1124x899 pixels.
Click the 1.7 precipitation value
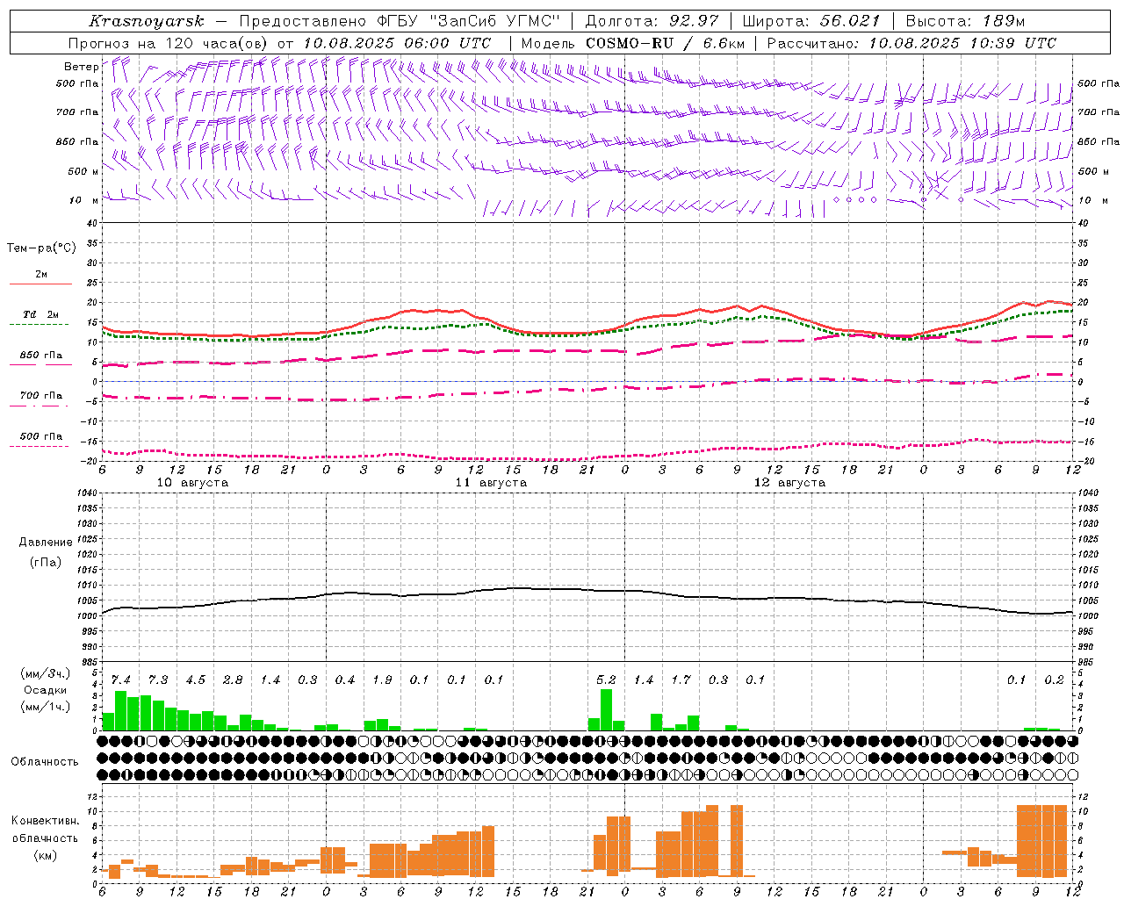[681, 680]
